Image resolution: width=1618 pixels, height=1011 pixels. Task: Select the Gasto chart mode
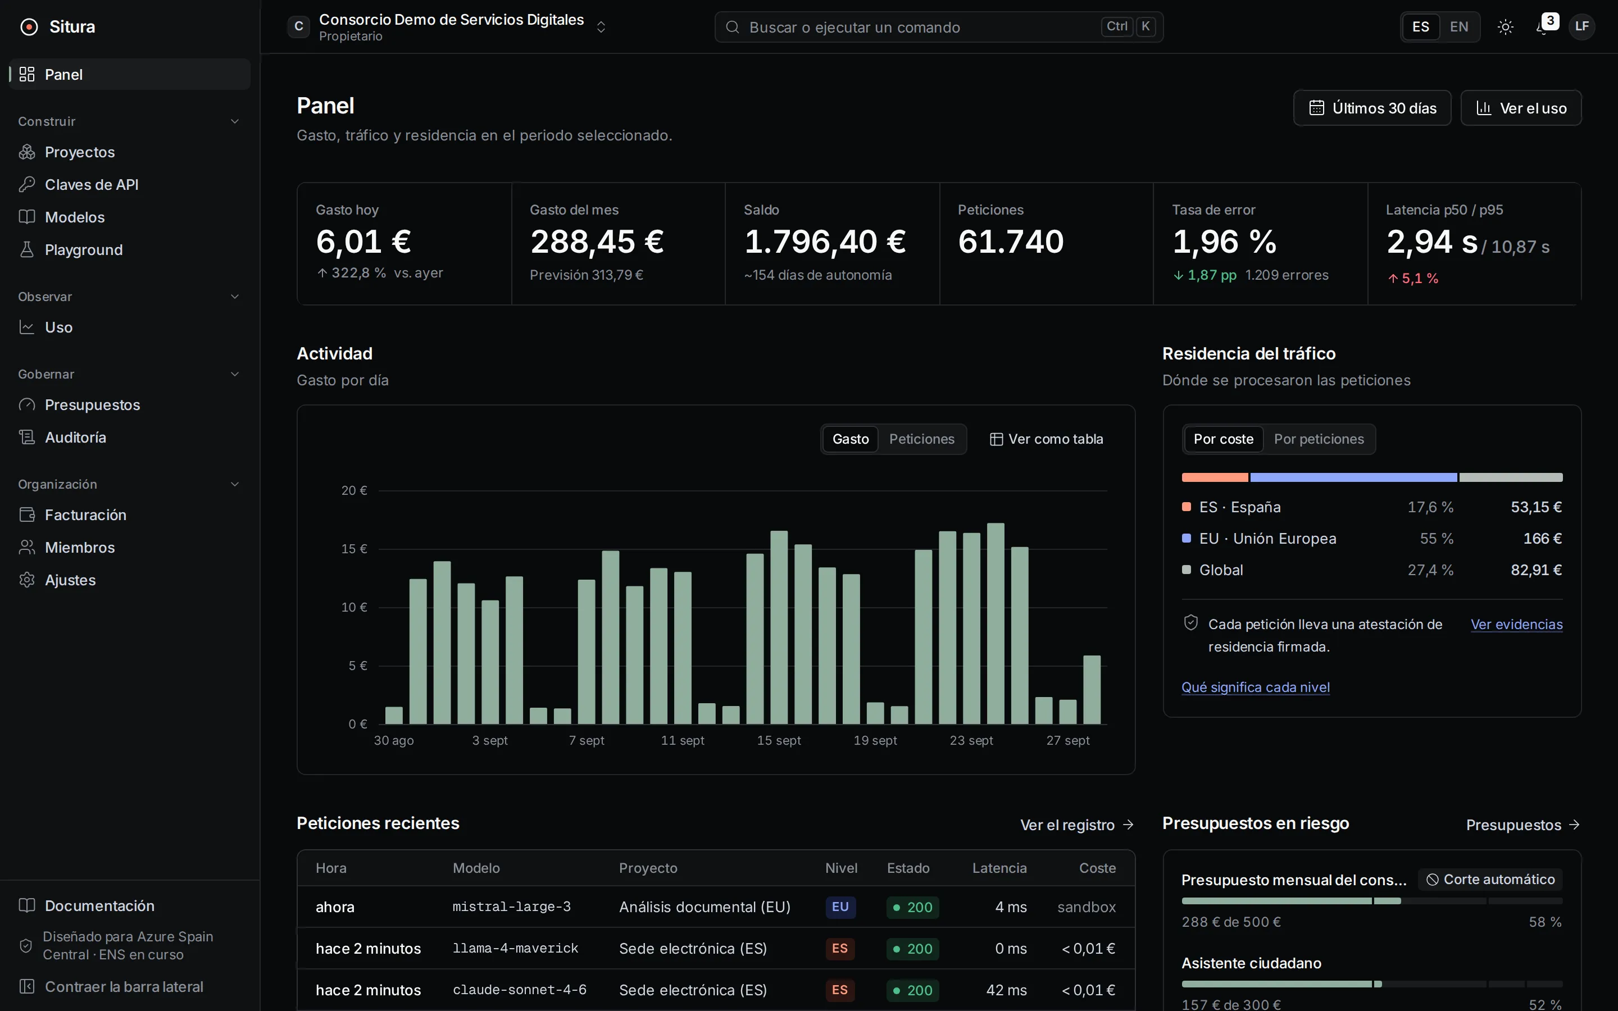tap(851, 439)
